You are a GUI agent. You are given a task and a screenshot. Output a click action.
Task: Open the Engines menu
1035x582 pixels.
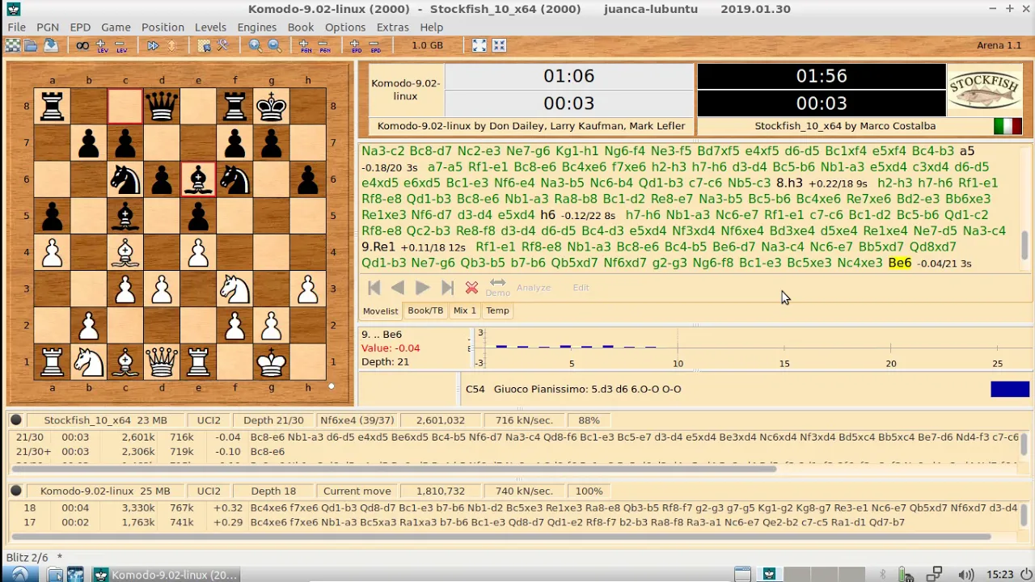pos(257,27)
